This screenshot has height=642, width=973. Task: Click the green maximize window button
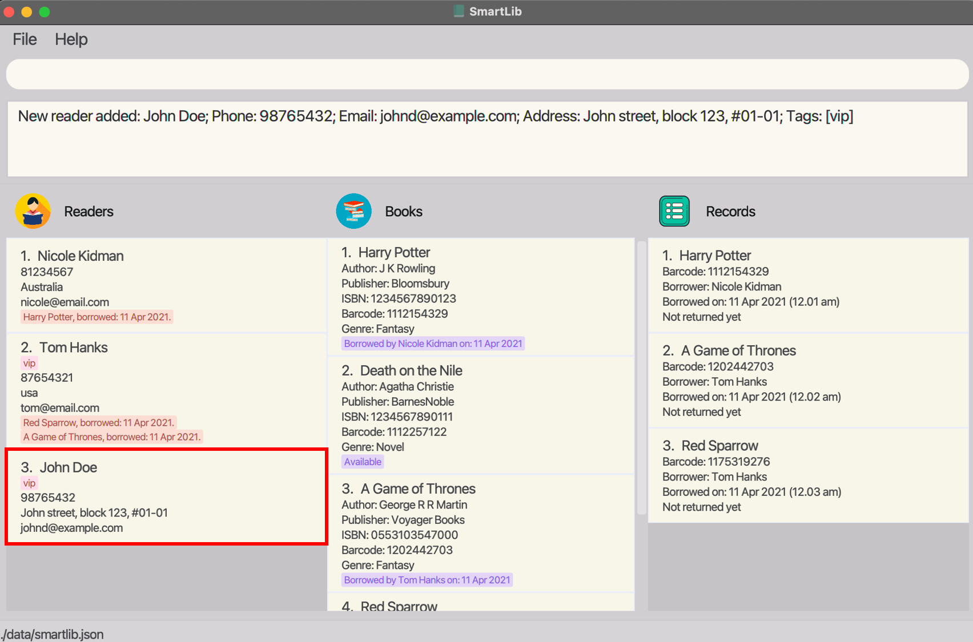click(x=45, y=12)
